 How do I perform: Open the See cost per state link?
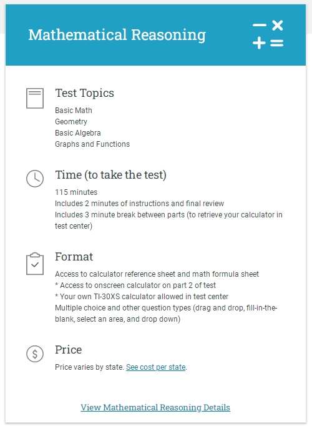point(156,367)
